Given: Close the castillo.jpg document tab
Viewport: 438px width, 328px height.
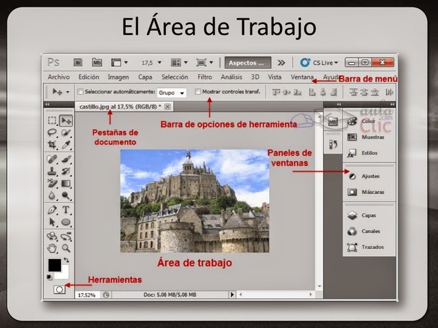Looking at the screenshot, I should [x=167, y=107].
